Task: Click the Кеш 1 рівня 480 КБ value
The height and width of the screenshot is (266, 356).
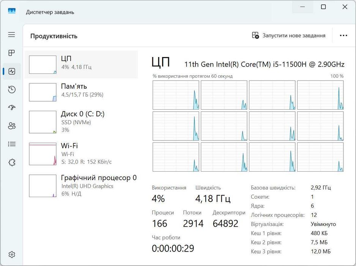Action: coord(319,233)
